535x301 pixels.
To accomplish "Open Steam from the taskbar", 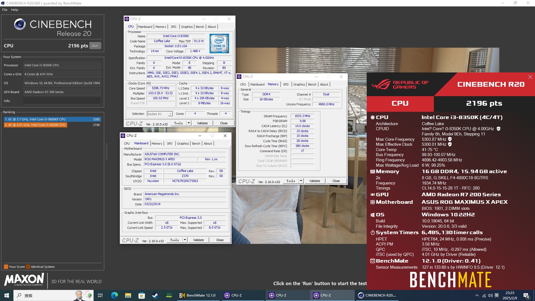I will pos(155,295).
